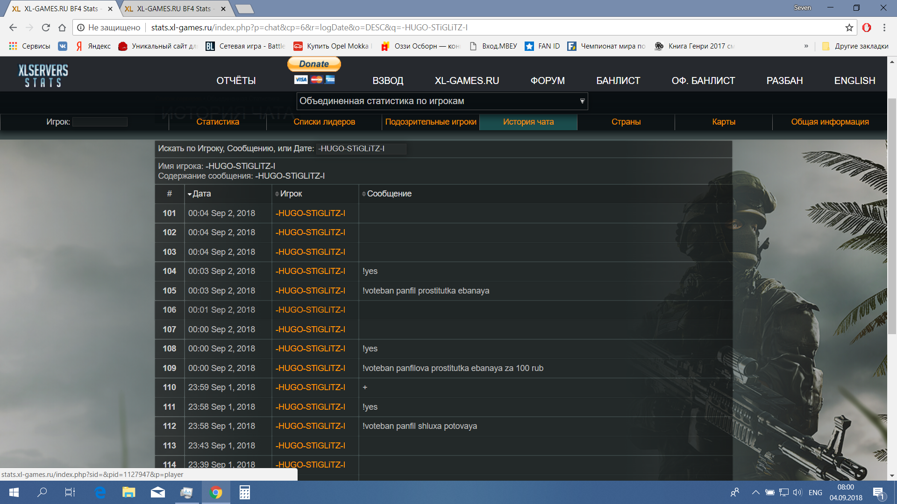Switch to the Подозрительные игроки tab
Screen dimensions: 897x504
(430, 122)
